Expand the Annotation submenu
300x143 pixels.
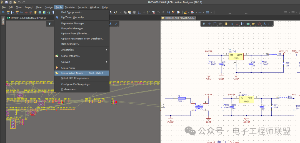click(82, 50)
